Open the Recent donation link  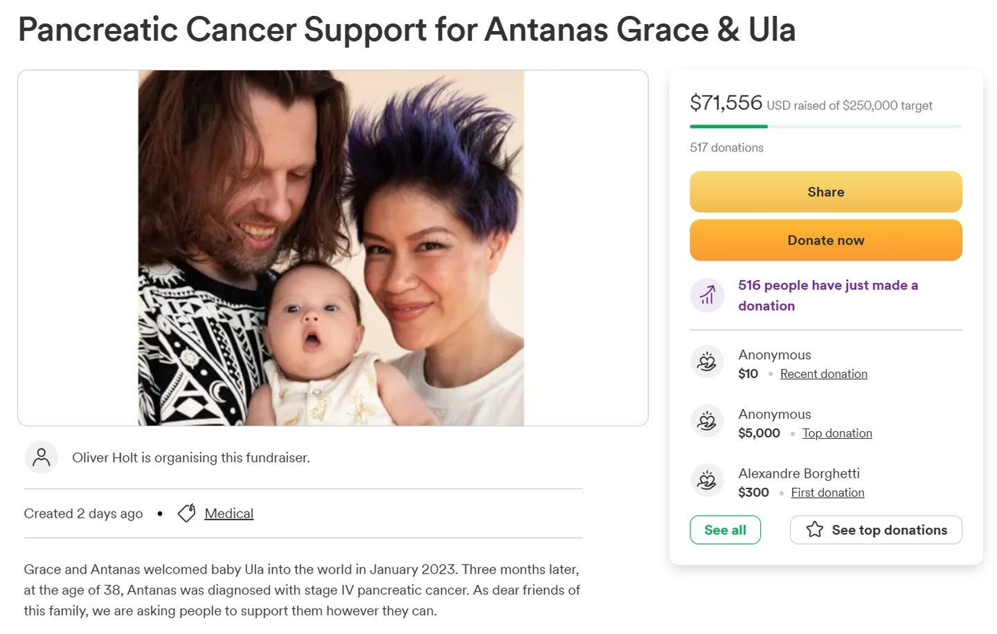point(824,374)
